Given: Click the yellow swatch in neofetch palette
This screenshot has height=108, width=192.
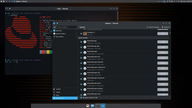Looking at the screenshot, I should pos(48,52).
